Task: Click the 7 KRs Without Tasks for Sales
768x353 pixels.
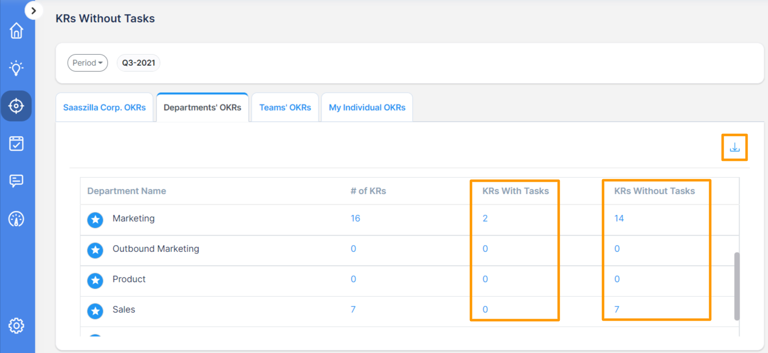Action: click(616, 309)
